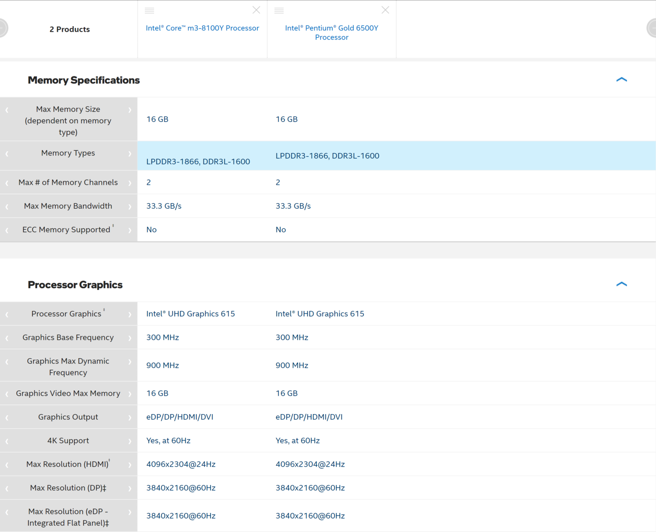The width and height of the screenshot is (656, 532).
Task: Collapse the Memory Specifications section
Action: point(621,80)
